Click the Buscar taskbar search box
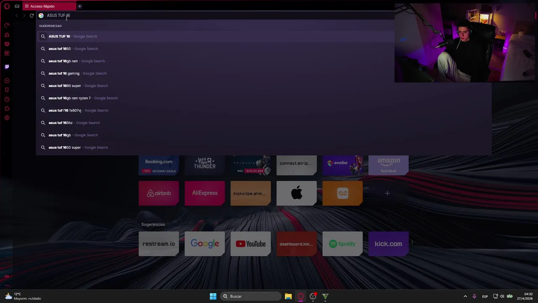Screen dimensions: 538x303 (250, 296)
